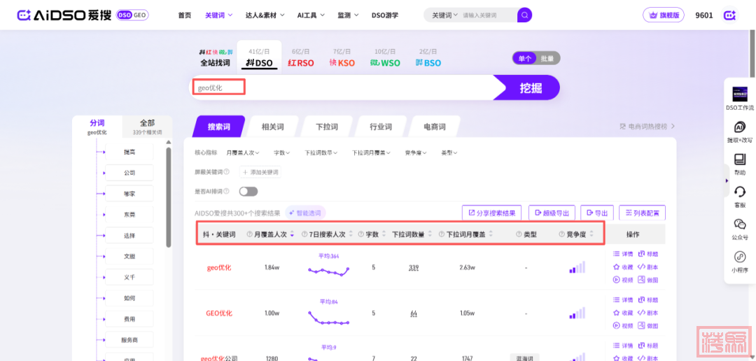This screenshot has height=361, width=756.
Task: Expand the 月覆盖人次 filter dropdown
Action: (x=243, y=153)
